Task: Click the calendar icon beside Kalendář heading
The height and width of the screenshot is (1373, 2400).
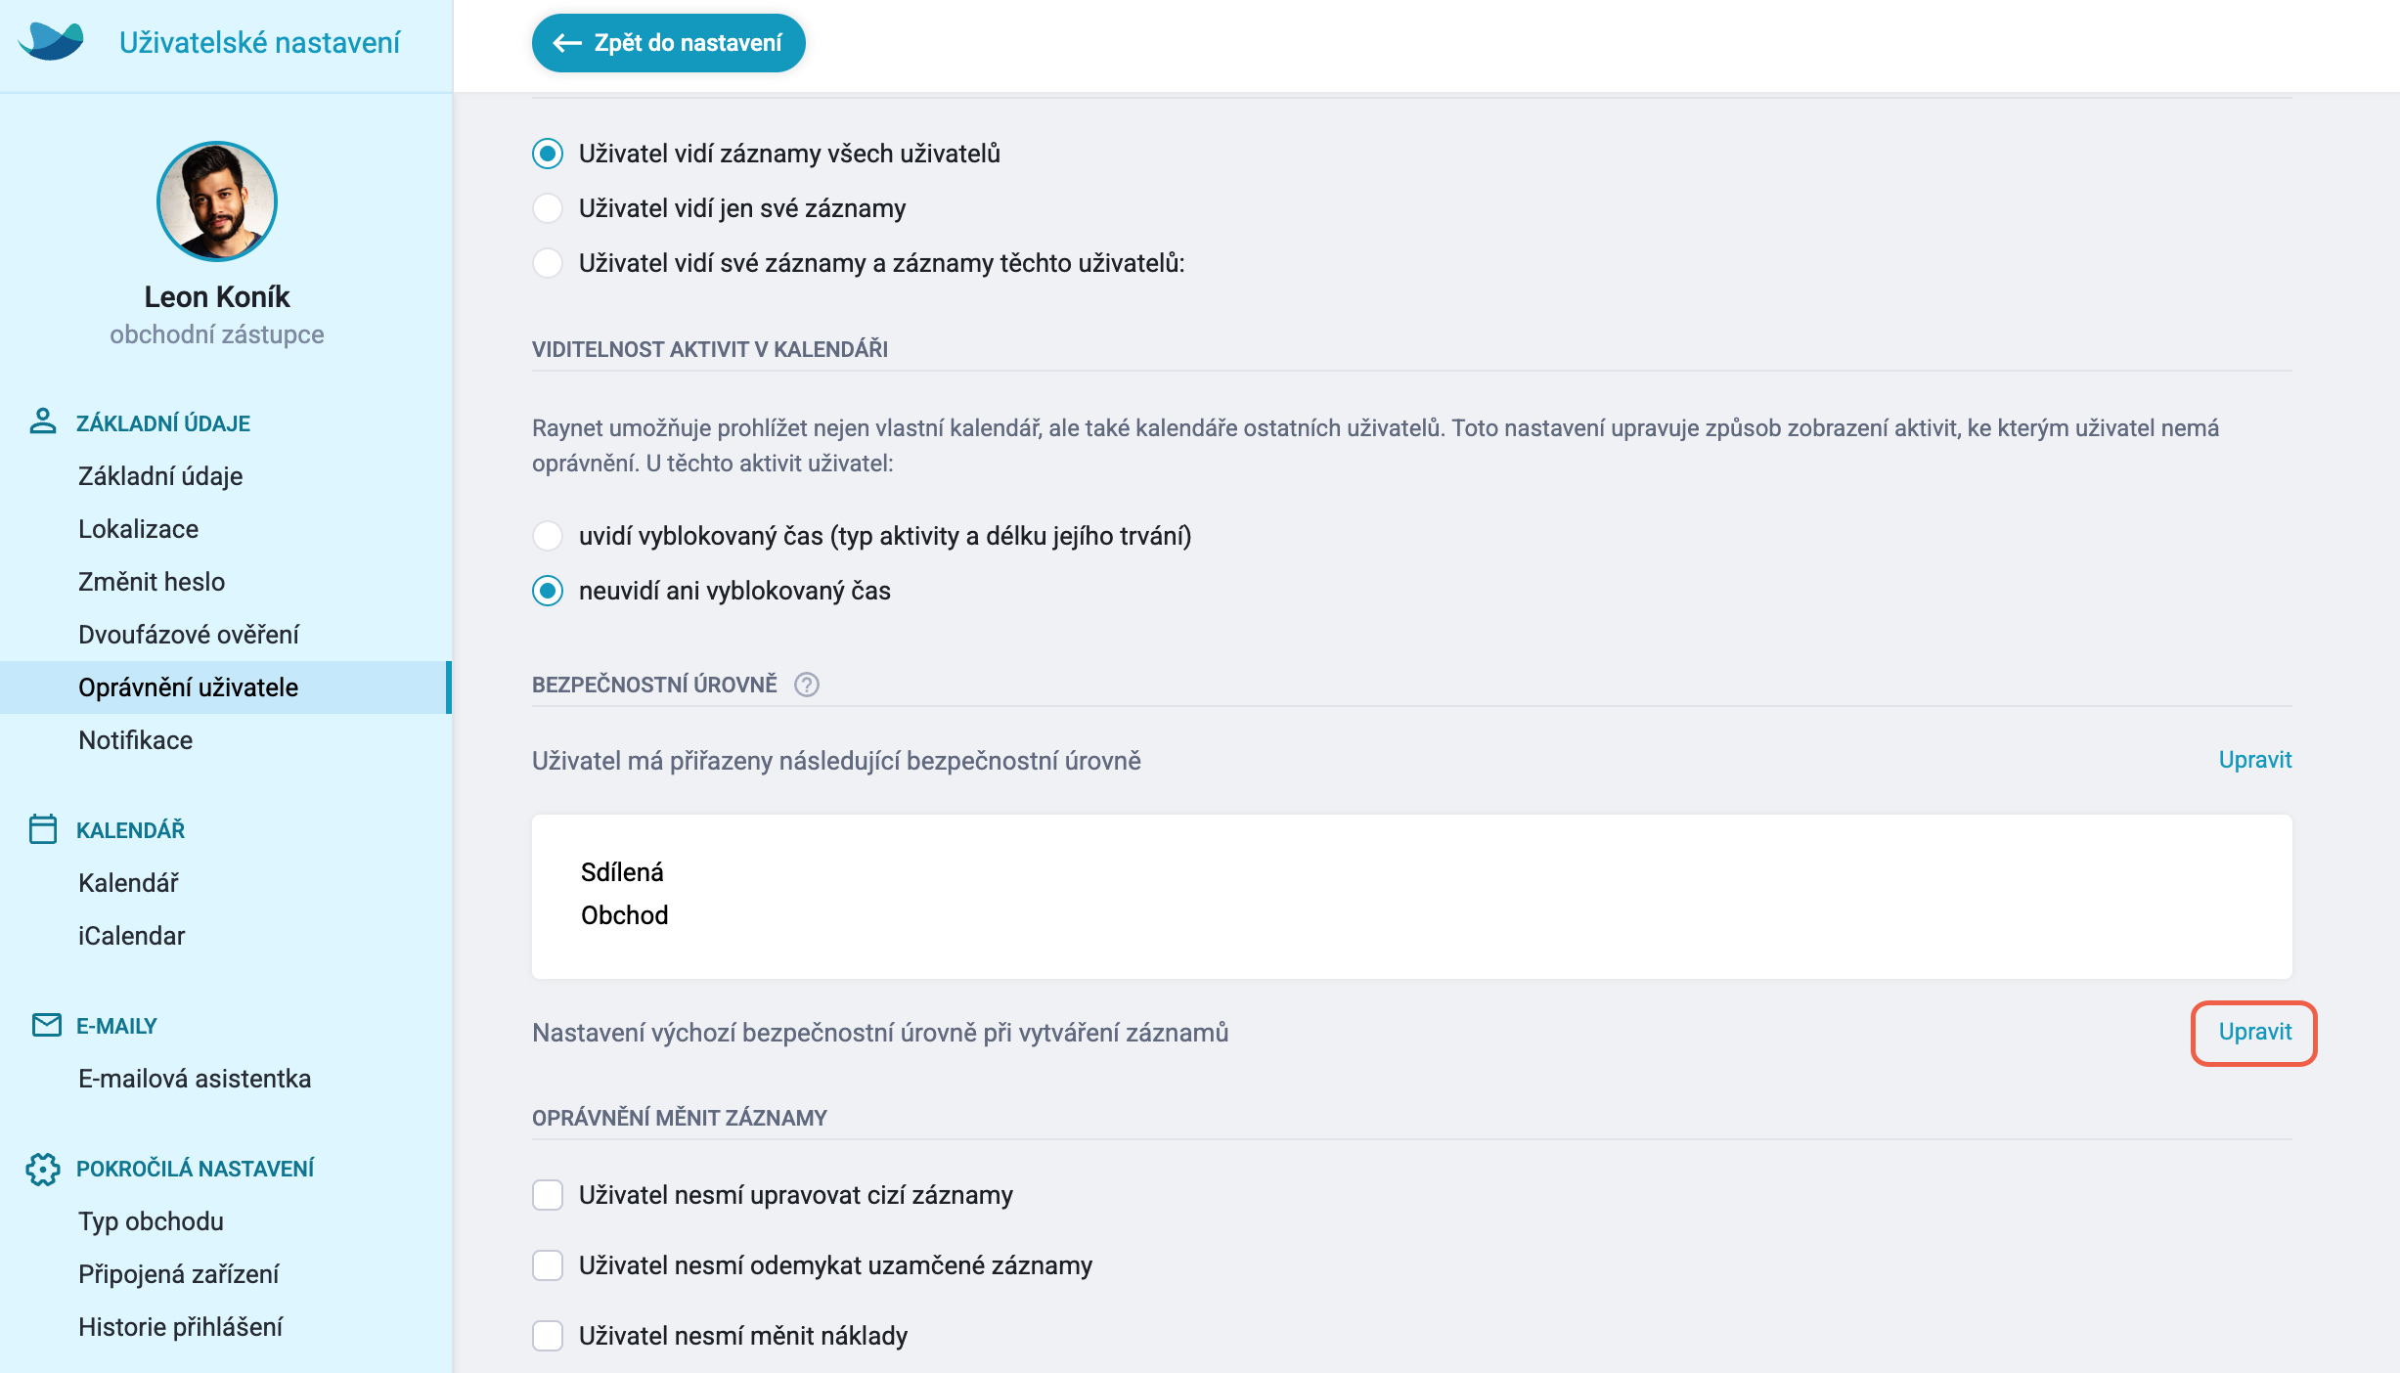Action: (43, 828)
